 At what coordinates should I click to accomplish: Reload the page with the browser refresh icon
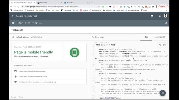[x=18, y=7]
